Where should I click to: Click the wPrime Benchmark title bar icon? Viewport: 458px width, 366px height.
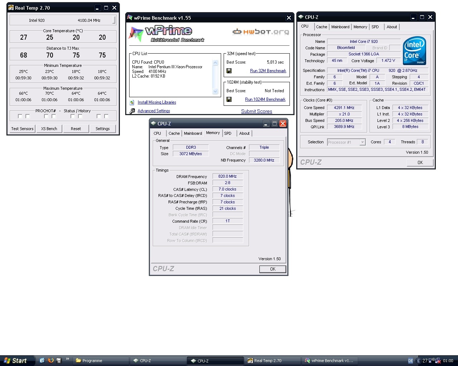click(130, 18)
